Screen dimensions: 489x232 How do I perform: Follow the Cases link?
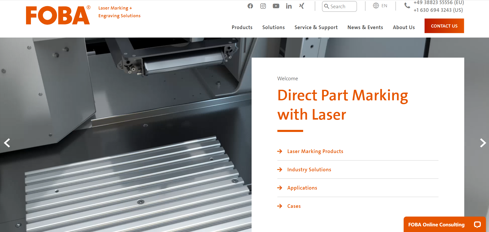tap(294, 206)
